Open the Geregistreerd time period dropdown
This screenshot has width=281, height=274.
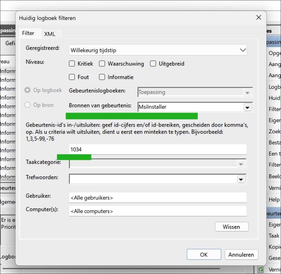pyautogui.click(x=242, y=50)
